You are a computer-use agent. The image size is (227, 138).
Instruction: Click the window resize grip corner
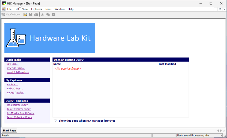pos(225,136)
